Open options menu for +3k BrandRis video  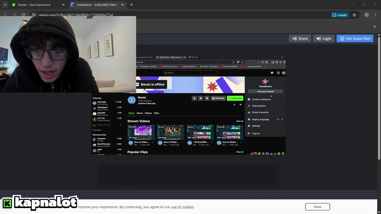211,142
